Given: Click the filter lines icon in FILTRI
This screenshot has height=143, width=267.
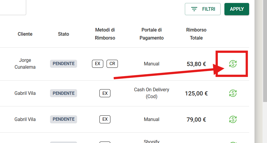Looking at the screenshot, I should pos(194,9).
